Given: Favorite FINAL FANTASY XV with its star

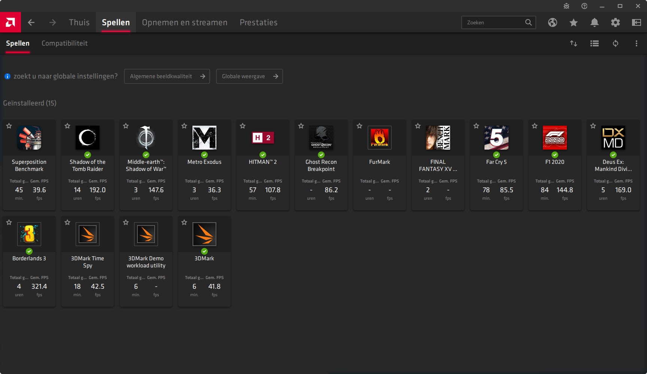Looking at the screenshot, I should pos(418,126).
